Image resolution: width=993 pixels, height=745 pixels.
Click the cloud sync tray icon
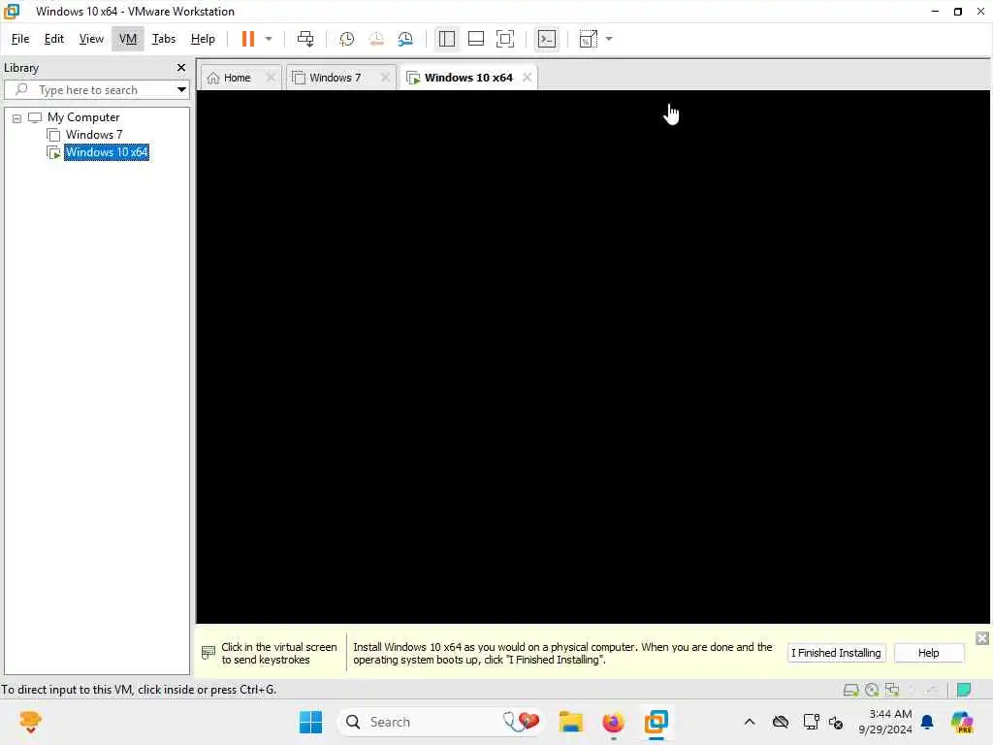pos(781,722)
